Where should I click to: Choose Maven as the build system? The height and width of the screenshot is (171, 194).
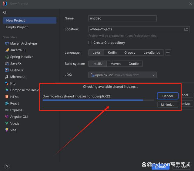pos(115,64)
